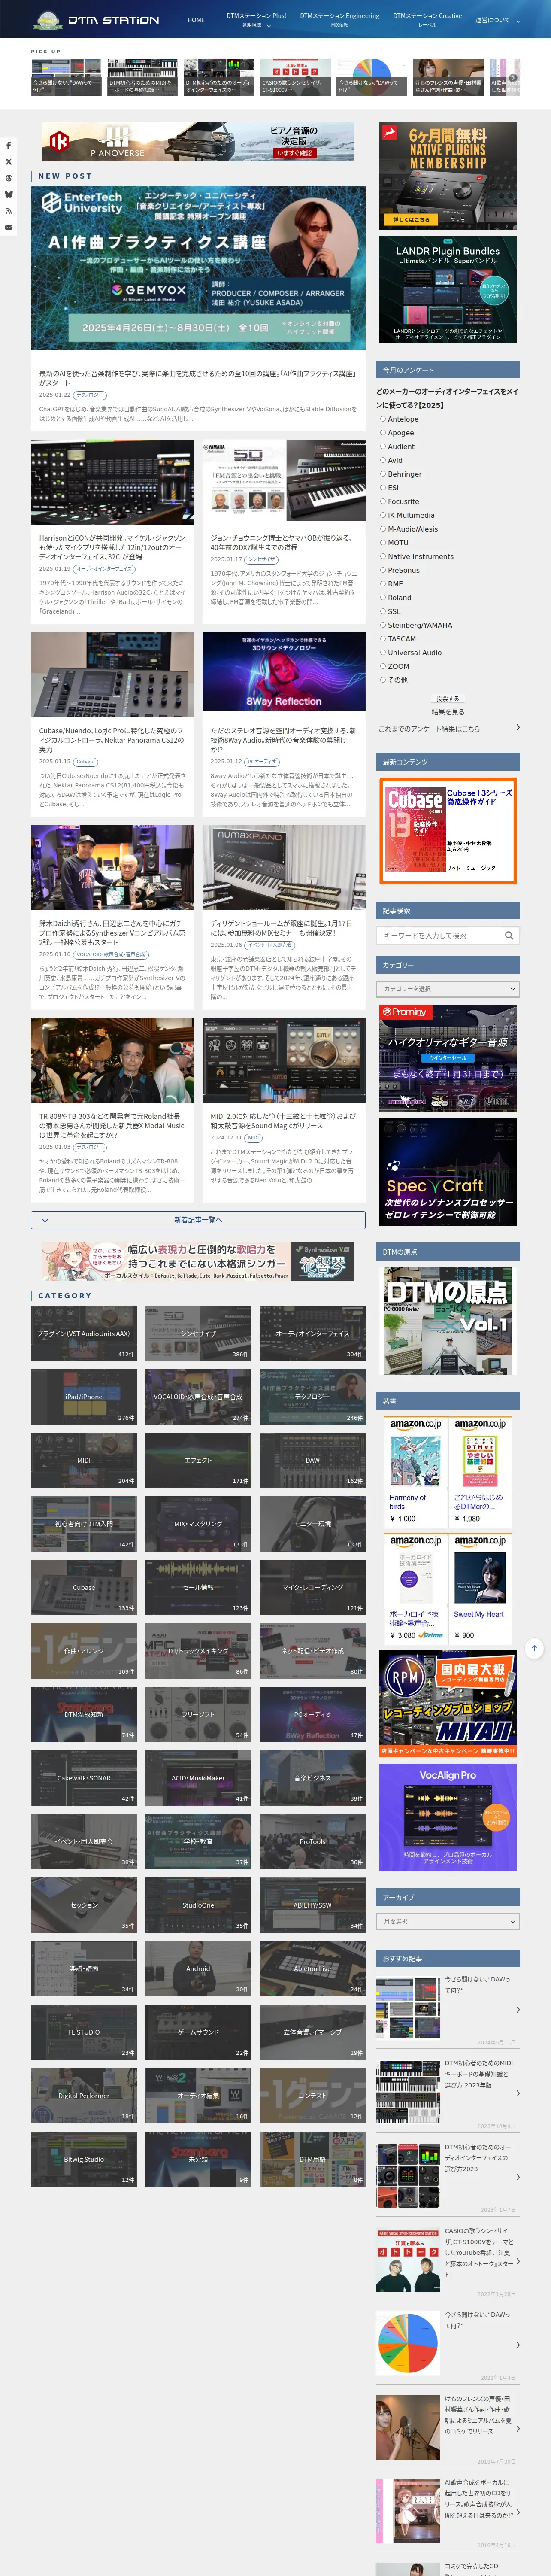Click the Threads share icon in sidebar

tap(8, 178)
